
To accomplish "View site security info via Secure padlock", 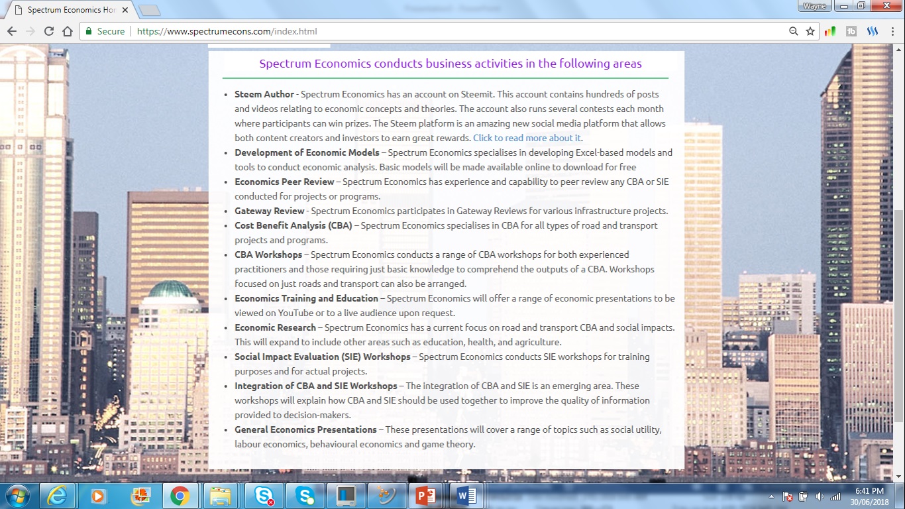I will [x=105, y=31].
